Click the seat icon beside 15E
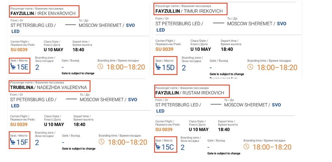The width and height of the screenshot is (332, 162). pyautogui.click(x=13, y=67)
